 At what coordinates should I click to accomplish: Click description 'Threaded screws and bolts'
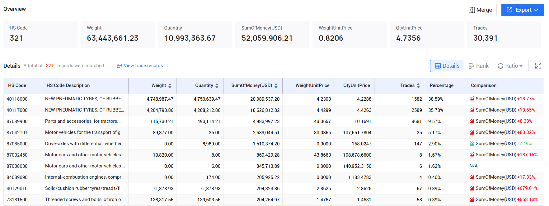coord(84,199)
